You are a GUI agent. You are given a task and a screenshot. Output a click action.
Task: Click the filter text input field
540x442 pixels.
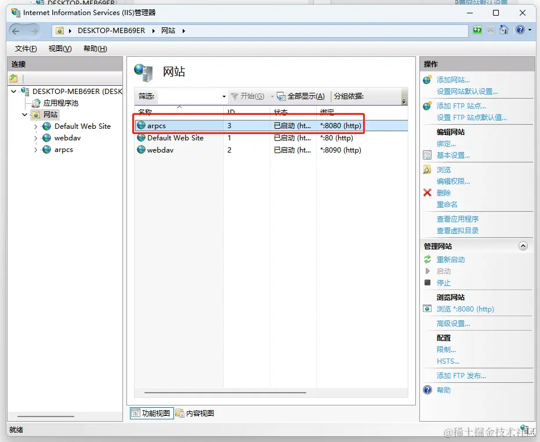tap(189, 96)
